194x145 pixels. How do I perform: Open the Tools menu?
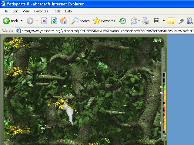tap(57, 11)
